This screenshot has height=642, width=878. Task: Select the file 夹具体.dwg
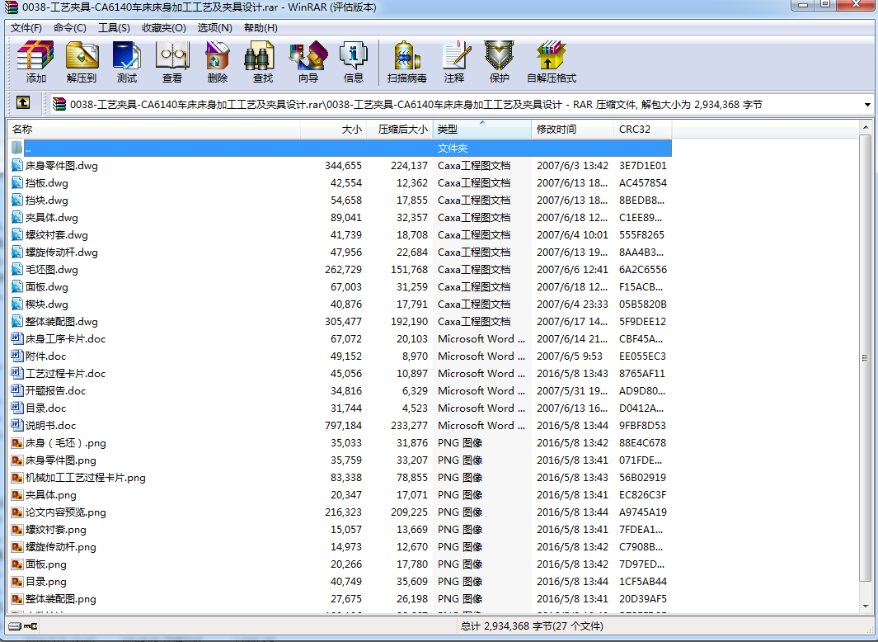(51, 218)
